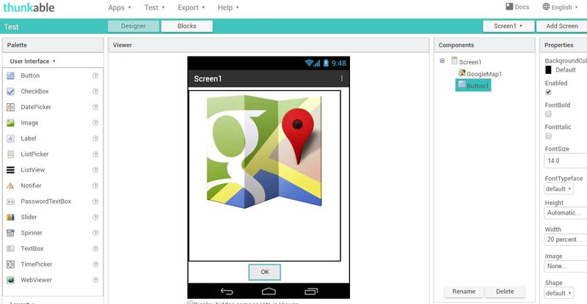This screenshot has height=304, width=587.
Task: Click the Image palette icon
Action: (10, 123)
